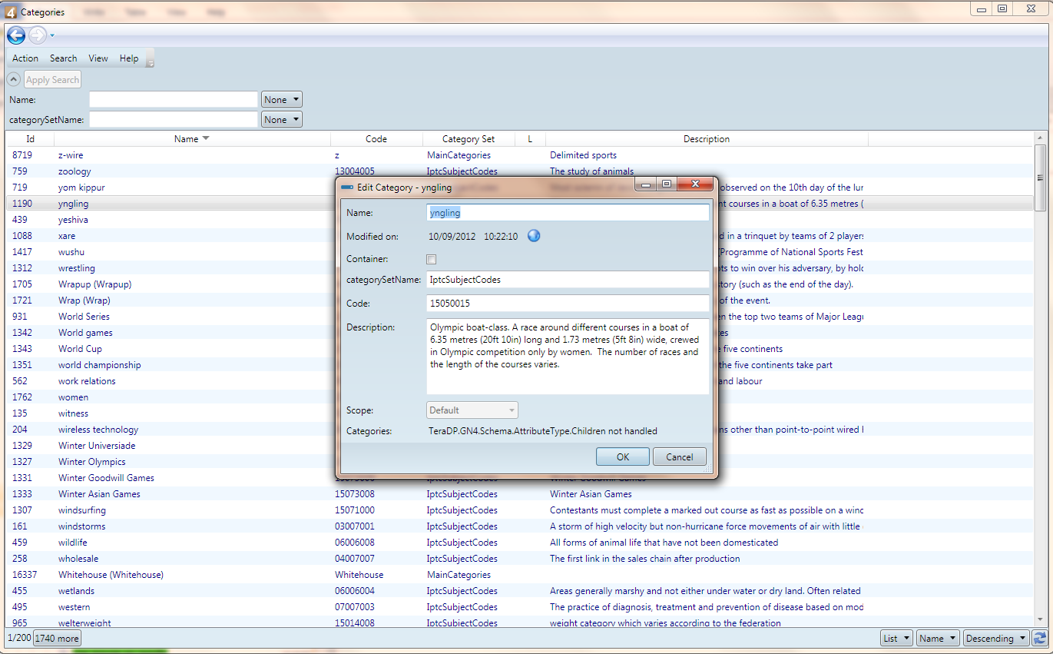Click the dialog resize grip corner
Viewport: 1053px width, 654px height.
tap(708, 469)
